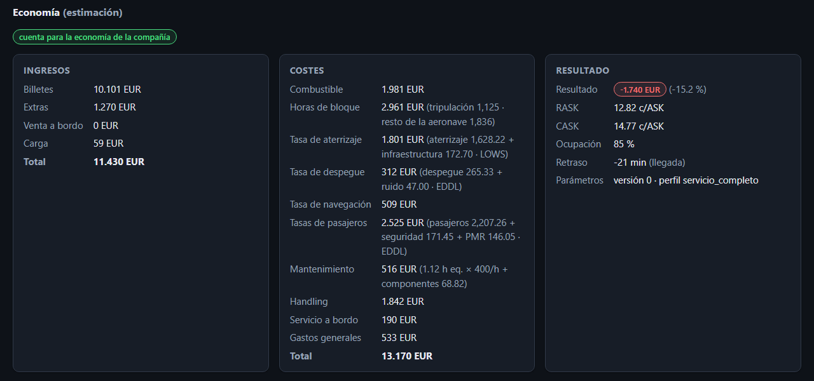Select the Tasa de navegación 509 EUR
814x381 pixels.
pyautogui.click(x=399, y=204)
